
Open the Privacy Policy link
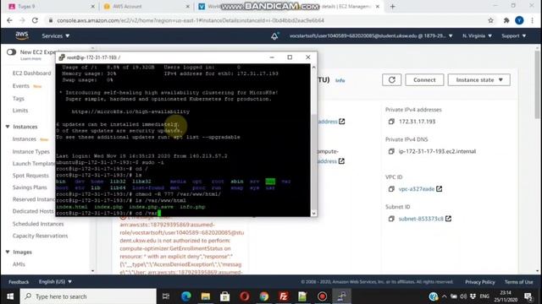pos(480,282)
